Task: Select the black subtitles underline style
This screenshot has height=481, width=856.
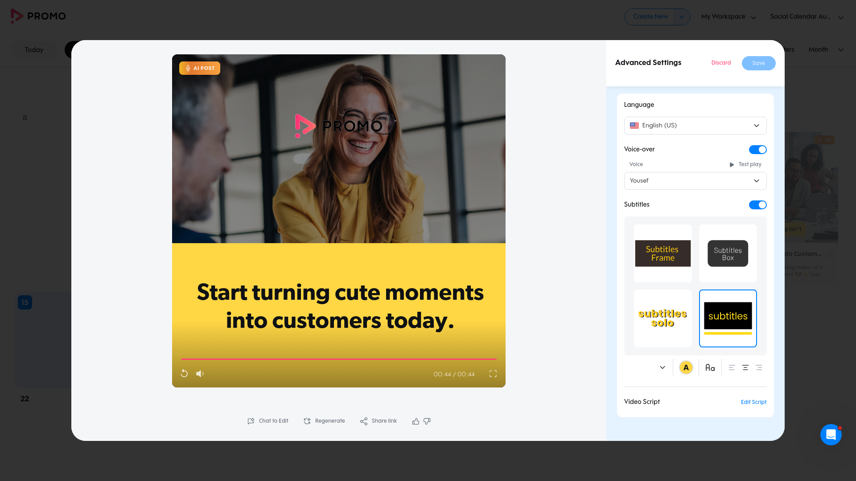Action: pos(728,318)
